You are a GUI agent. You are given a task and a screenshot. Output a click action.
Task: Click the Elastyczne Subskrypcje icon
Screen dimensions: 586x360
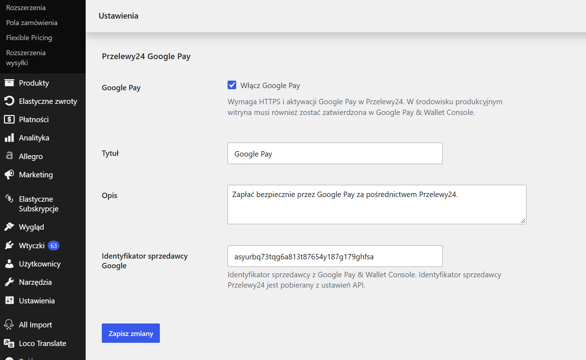pyautogui.click(x=9, y=198)
